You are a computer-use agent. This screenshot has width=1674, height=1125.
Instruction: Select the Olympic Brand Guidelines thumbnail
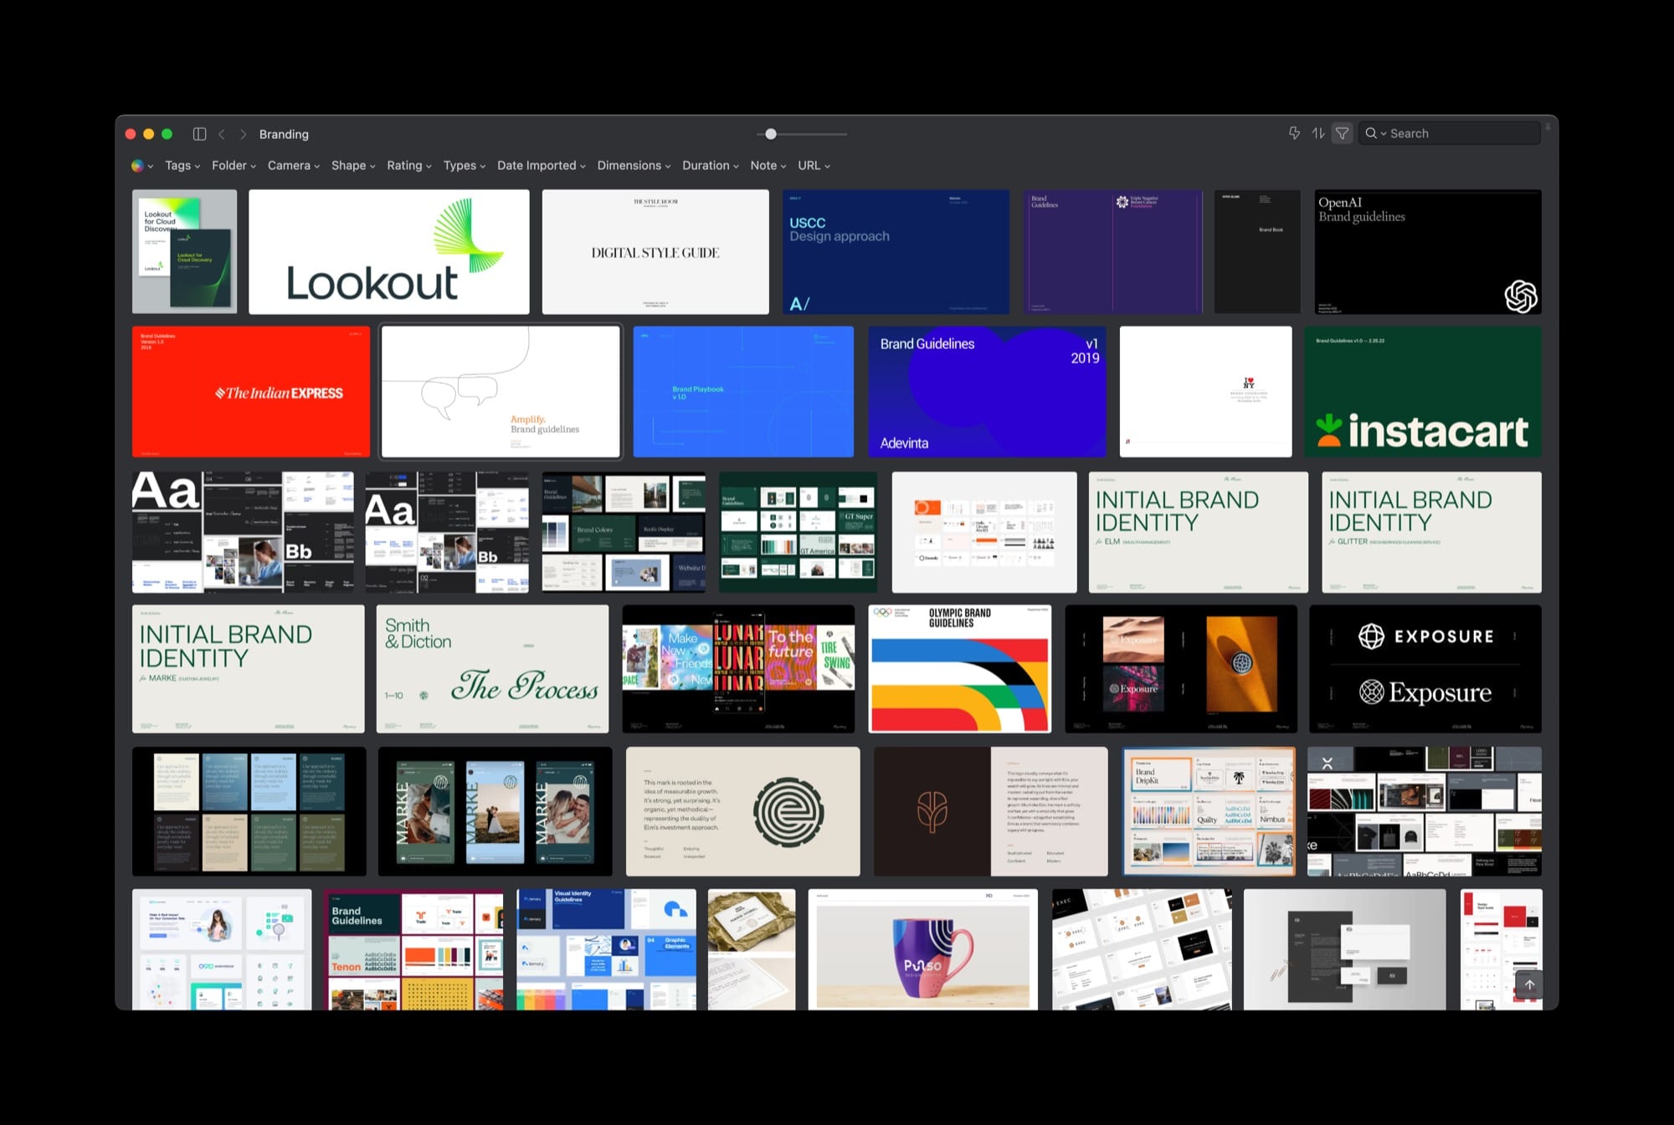point(960,669)
